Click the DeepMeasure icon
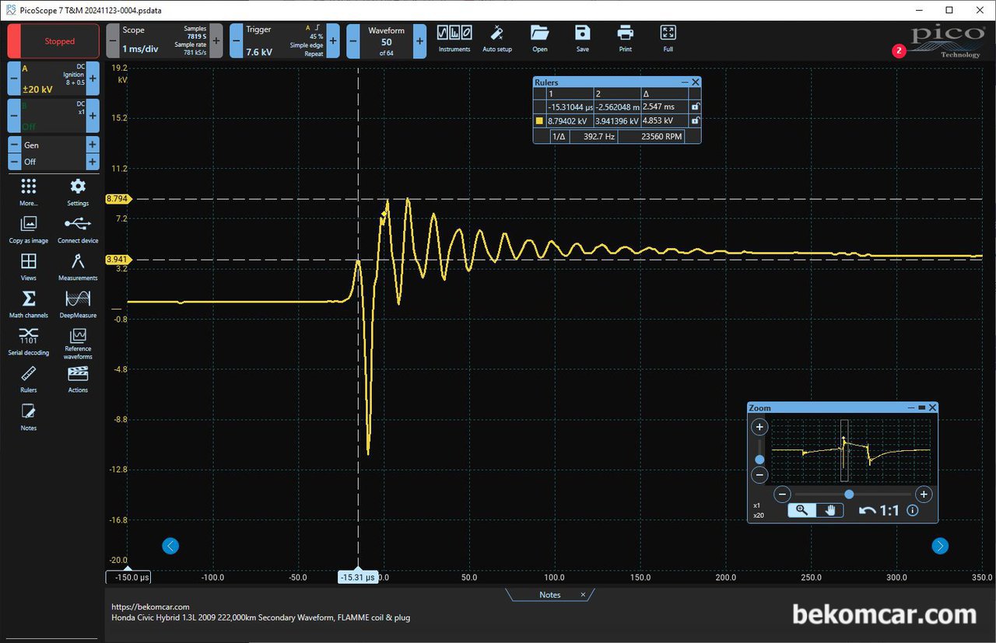Viewport: 996px width, 643px height. [x=78, y=303]
